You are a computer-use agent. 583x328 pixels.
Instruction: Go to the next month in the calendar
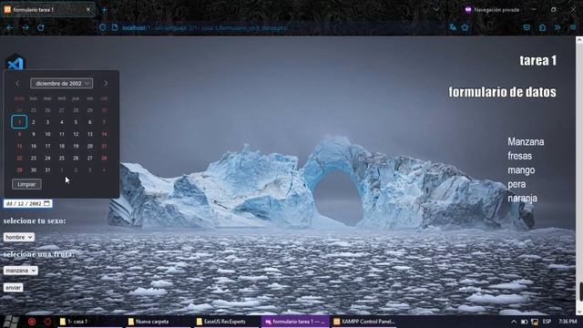point(106,83)
